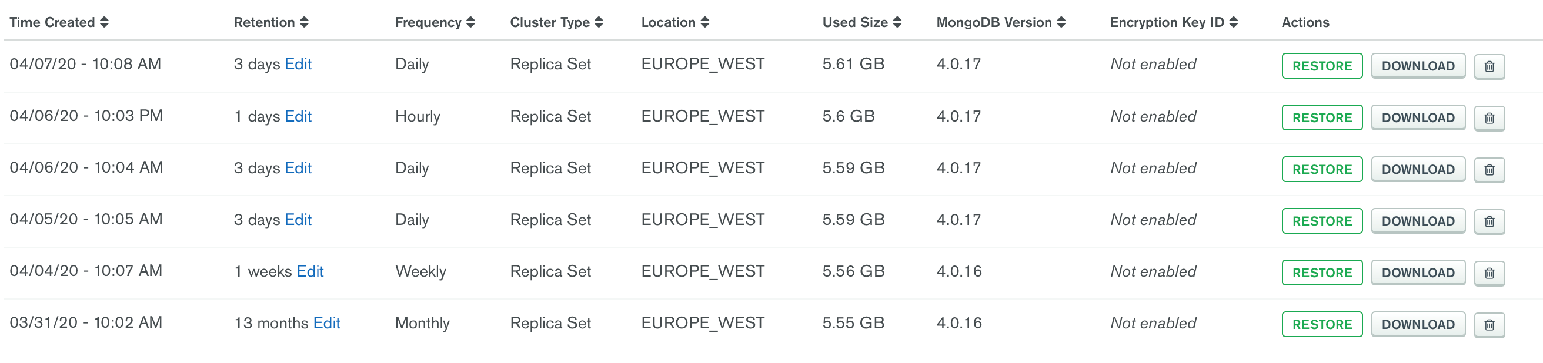Download the hourly 04/06/20 snapshot
1543x363 pixels.
pos(1418,118)
